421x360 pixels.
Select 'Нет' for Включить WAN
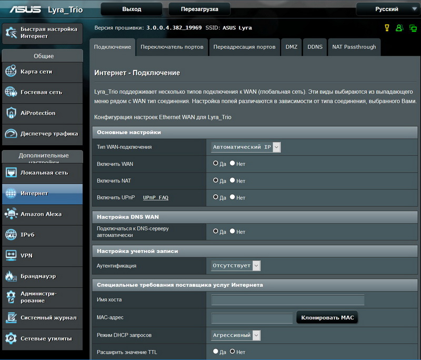(x=233, y=164)
